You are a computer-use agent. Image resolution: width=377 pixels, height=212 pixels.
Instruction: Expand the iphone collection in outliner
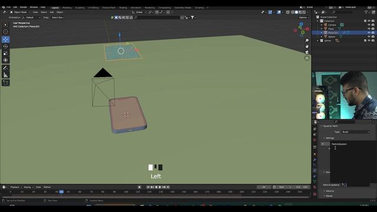(318, 41)
